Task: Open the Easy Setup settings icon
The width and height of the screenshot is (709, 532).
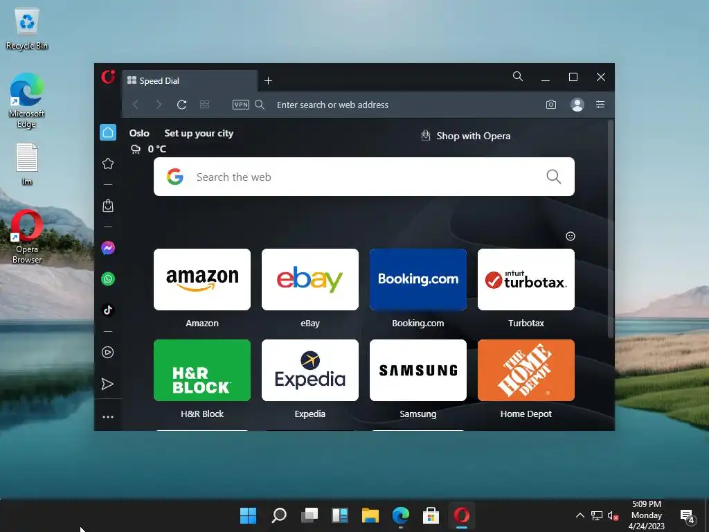Action: pos(600,105)
